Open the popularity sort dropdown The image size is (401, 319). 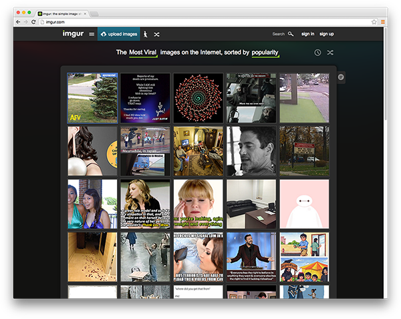click(265, 53)
